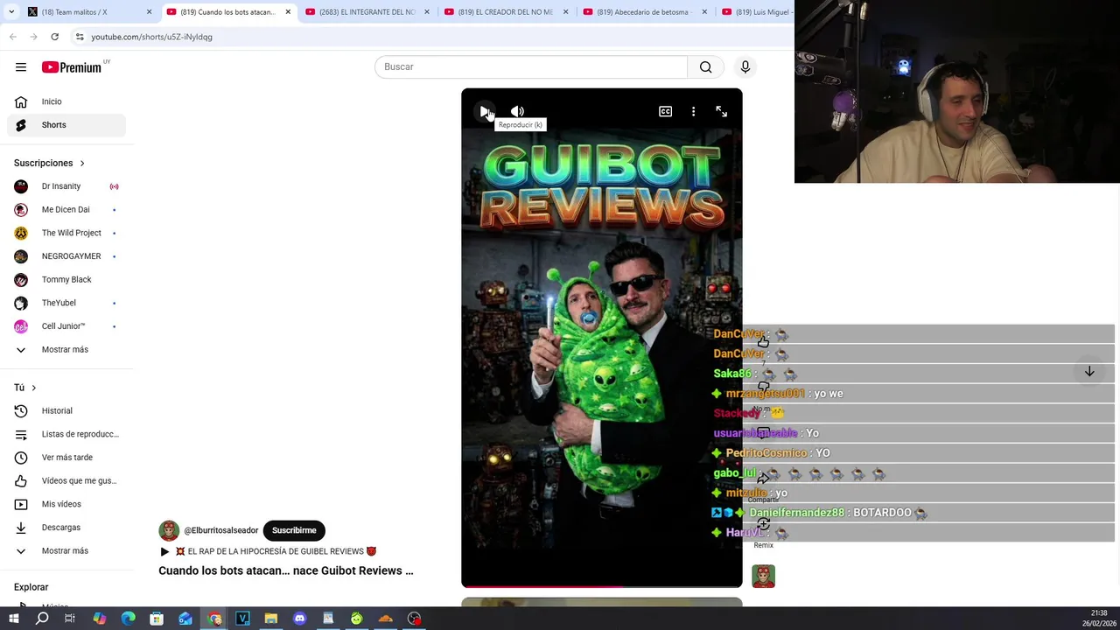
Task: Switch to EL CREADOR DEL NO ME tab
Action: pyautogui.click(x=506, y=12)
